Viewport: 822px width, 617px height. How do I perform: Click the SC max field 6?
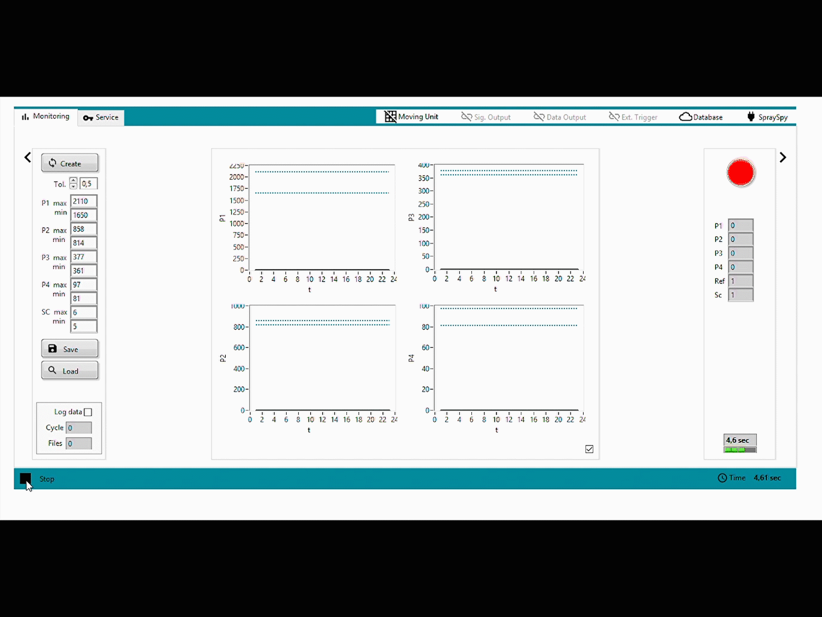tap(84, 313)
